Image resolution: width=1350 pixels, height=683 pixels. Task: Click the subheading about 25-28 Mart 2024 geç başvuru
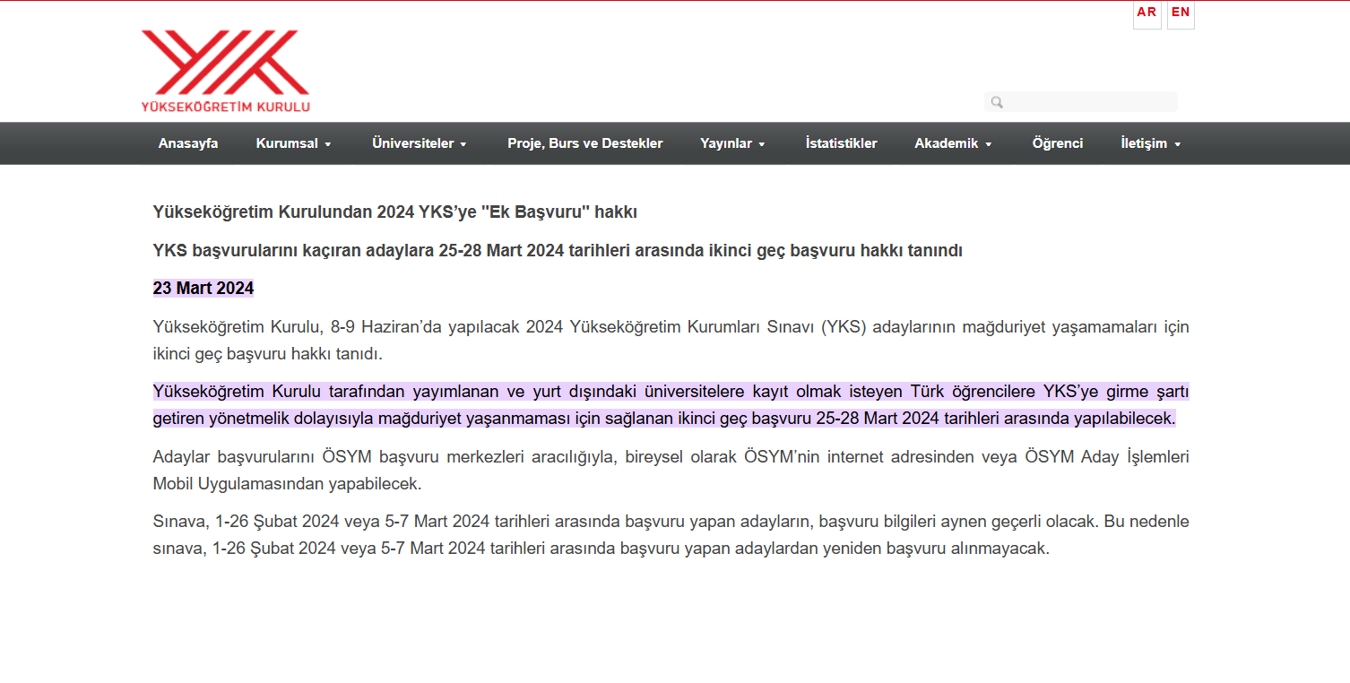click(558, 251)
